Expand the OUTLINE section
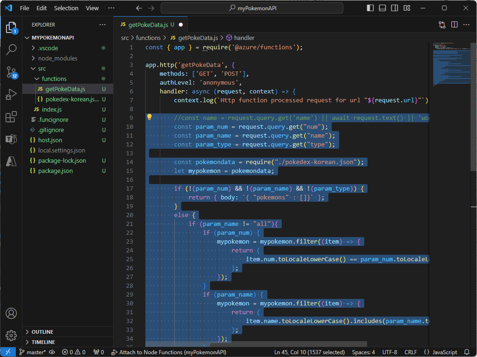477x357 pixels. [x=68, y=332]
